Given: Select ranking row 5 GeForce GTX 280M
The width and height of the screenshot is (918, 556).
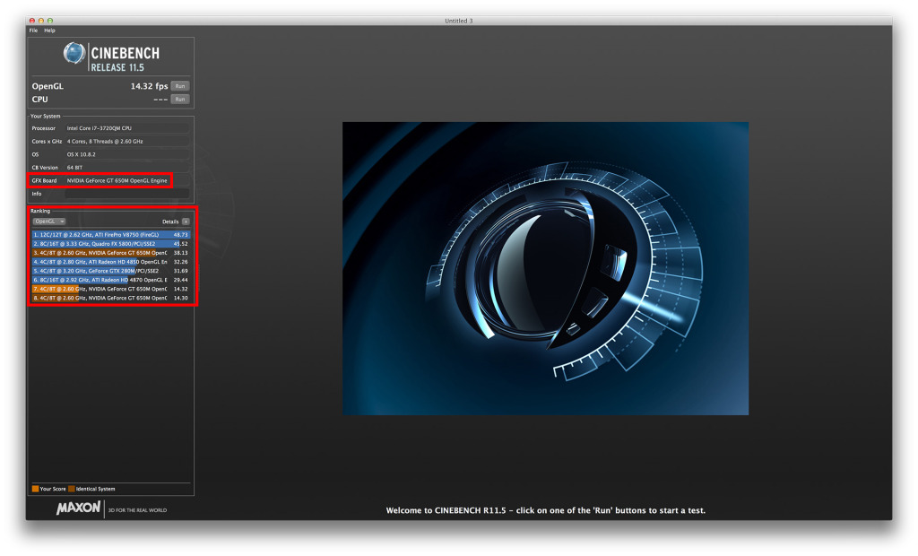Looking at the screenshot, I should click(x=110, y=271).
